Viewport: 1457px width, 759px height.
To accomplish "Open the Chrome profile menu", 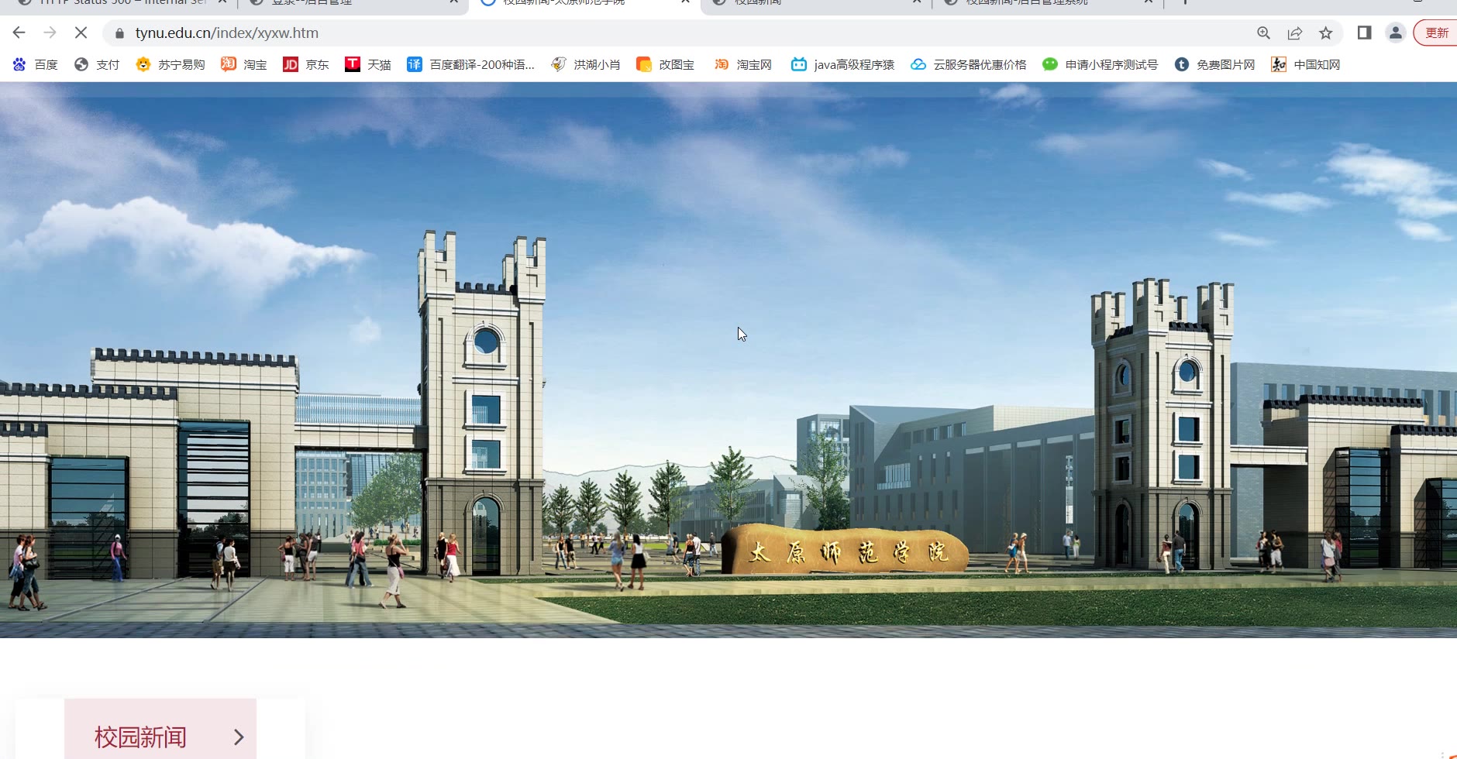I will tap(1395, 33).
